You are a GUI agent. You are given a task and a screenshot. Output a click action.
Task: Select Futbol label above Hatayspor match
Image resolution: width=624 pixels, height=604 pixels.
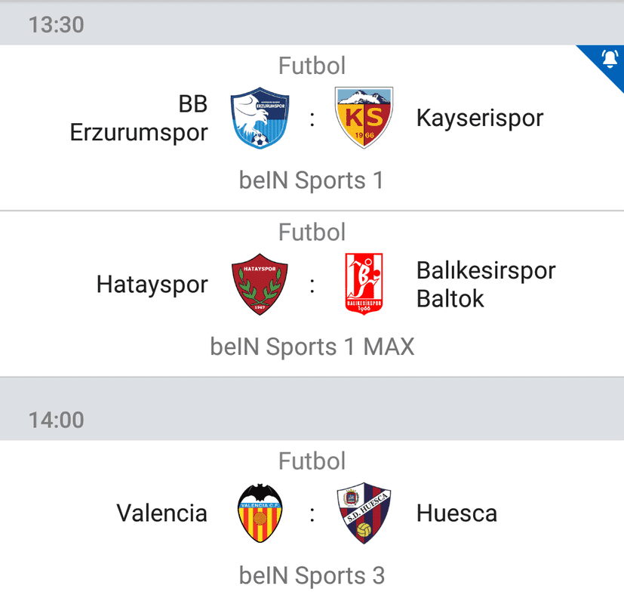pyautogui.click(x=312, y=232)
